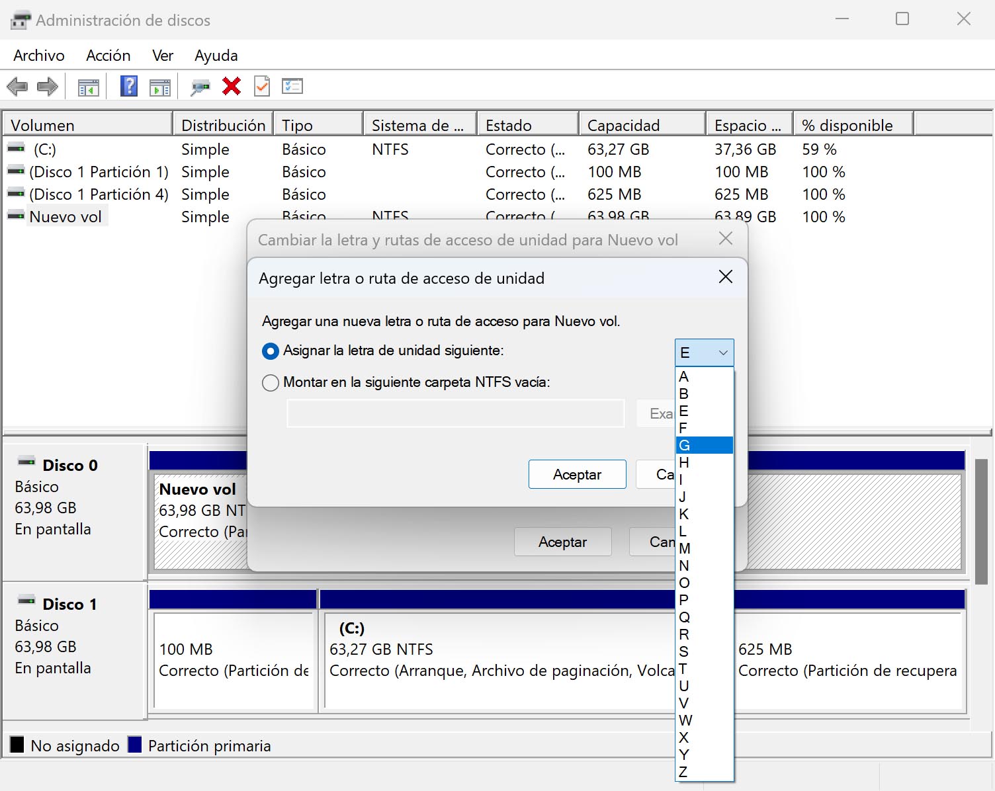Image resolution: width=995 pixels, height=791 pixels.
Task: Pick drive letter Z in the list
Action: click(704, 772)
